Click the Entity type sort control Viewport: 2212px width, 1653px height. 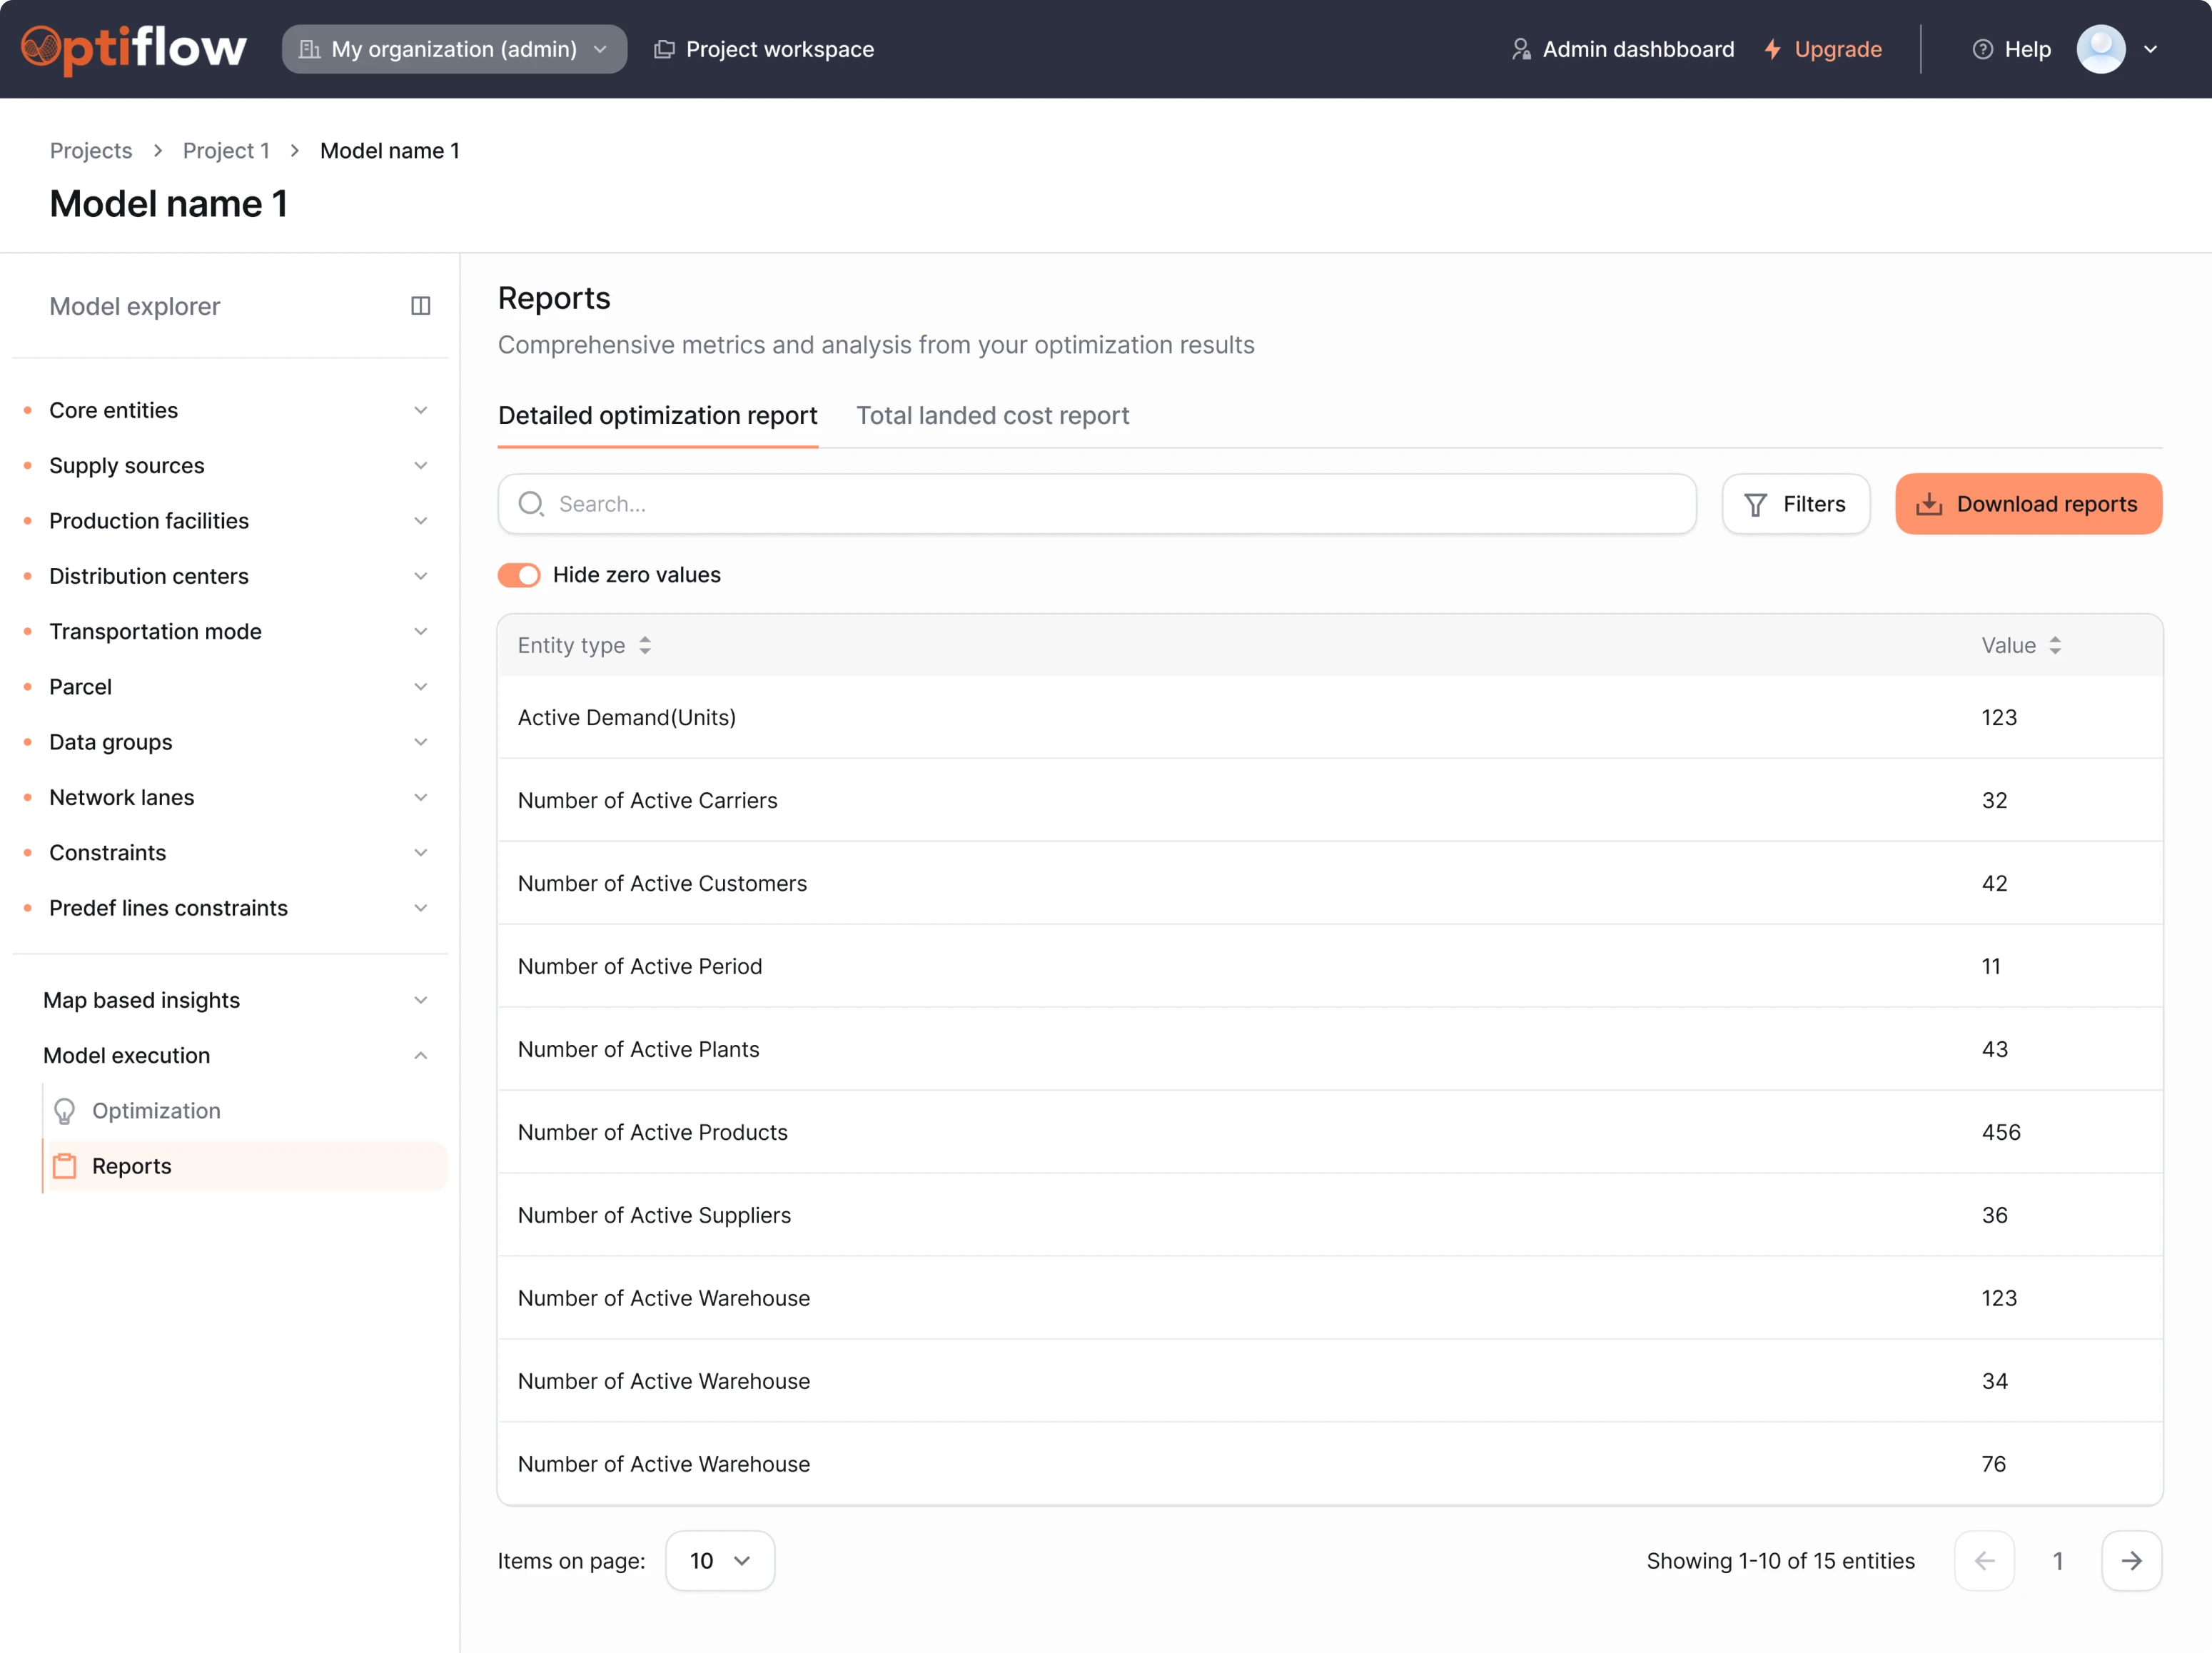645,645
